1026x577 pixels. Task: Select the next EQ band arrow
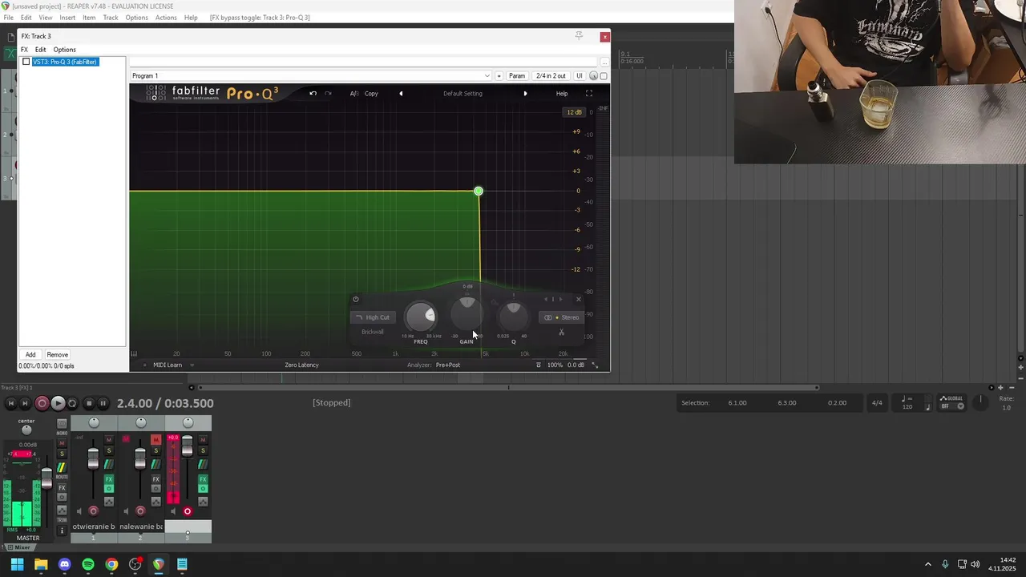pos(560,299)
